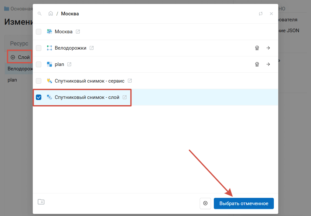Image resolution: width=311 pixels, height=216 pixels.
Task: Clear selection with the circled X button
Action: point(205,203)
